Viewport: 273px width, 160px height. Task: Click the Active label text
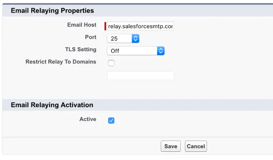(88, 119)
